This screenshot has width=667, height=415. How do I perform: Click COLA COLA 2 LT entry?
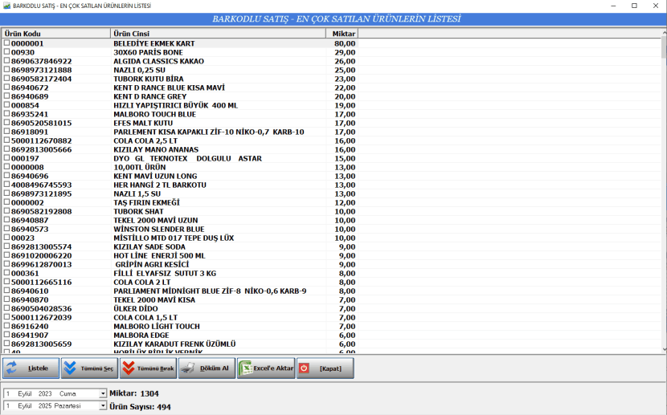(x=141, y=282)
